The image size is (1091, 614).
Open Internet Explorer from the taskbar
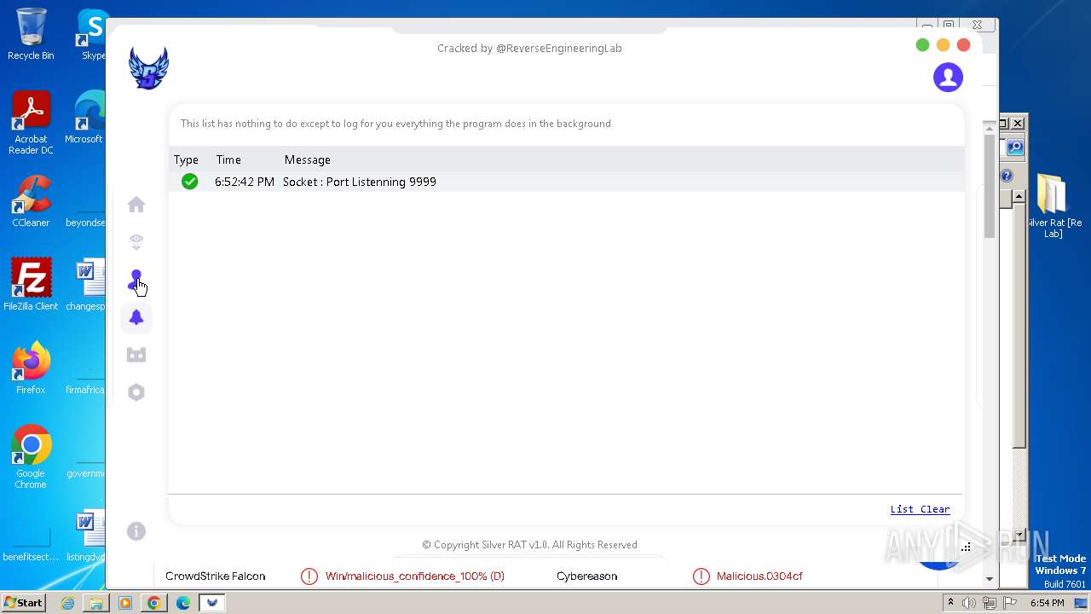67,603
